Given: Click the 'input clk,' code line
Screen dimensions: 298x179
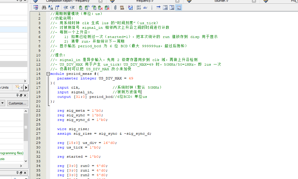Looking at the screenshot, I should (x=69, y=87).
